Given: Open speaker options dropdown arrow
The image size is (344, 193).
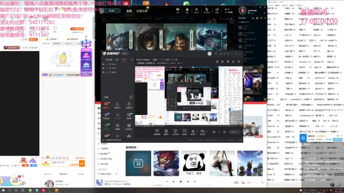Looking at the screenshot, I should [x=206, y=132].
